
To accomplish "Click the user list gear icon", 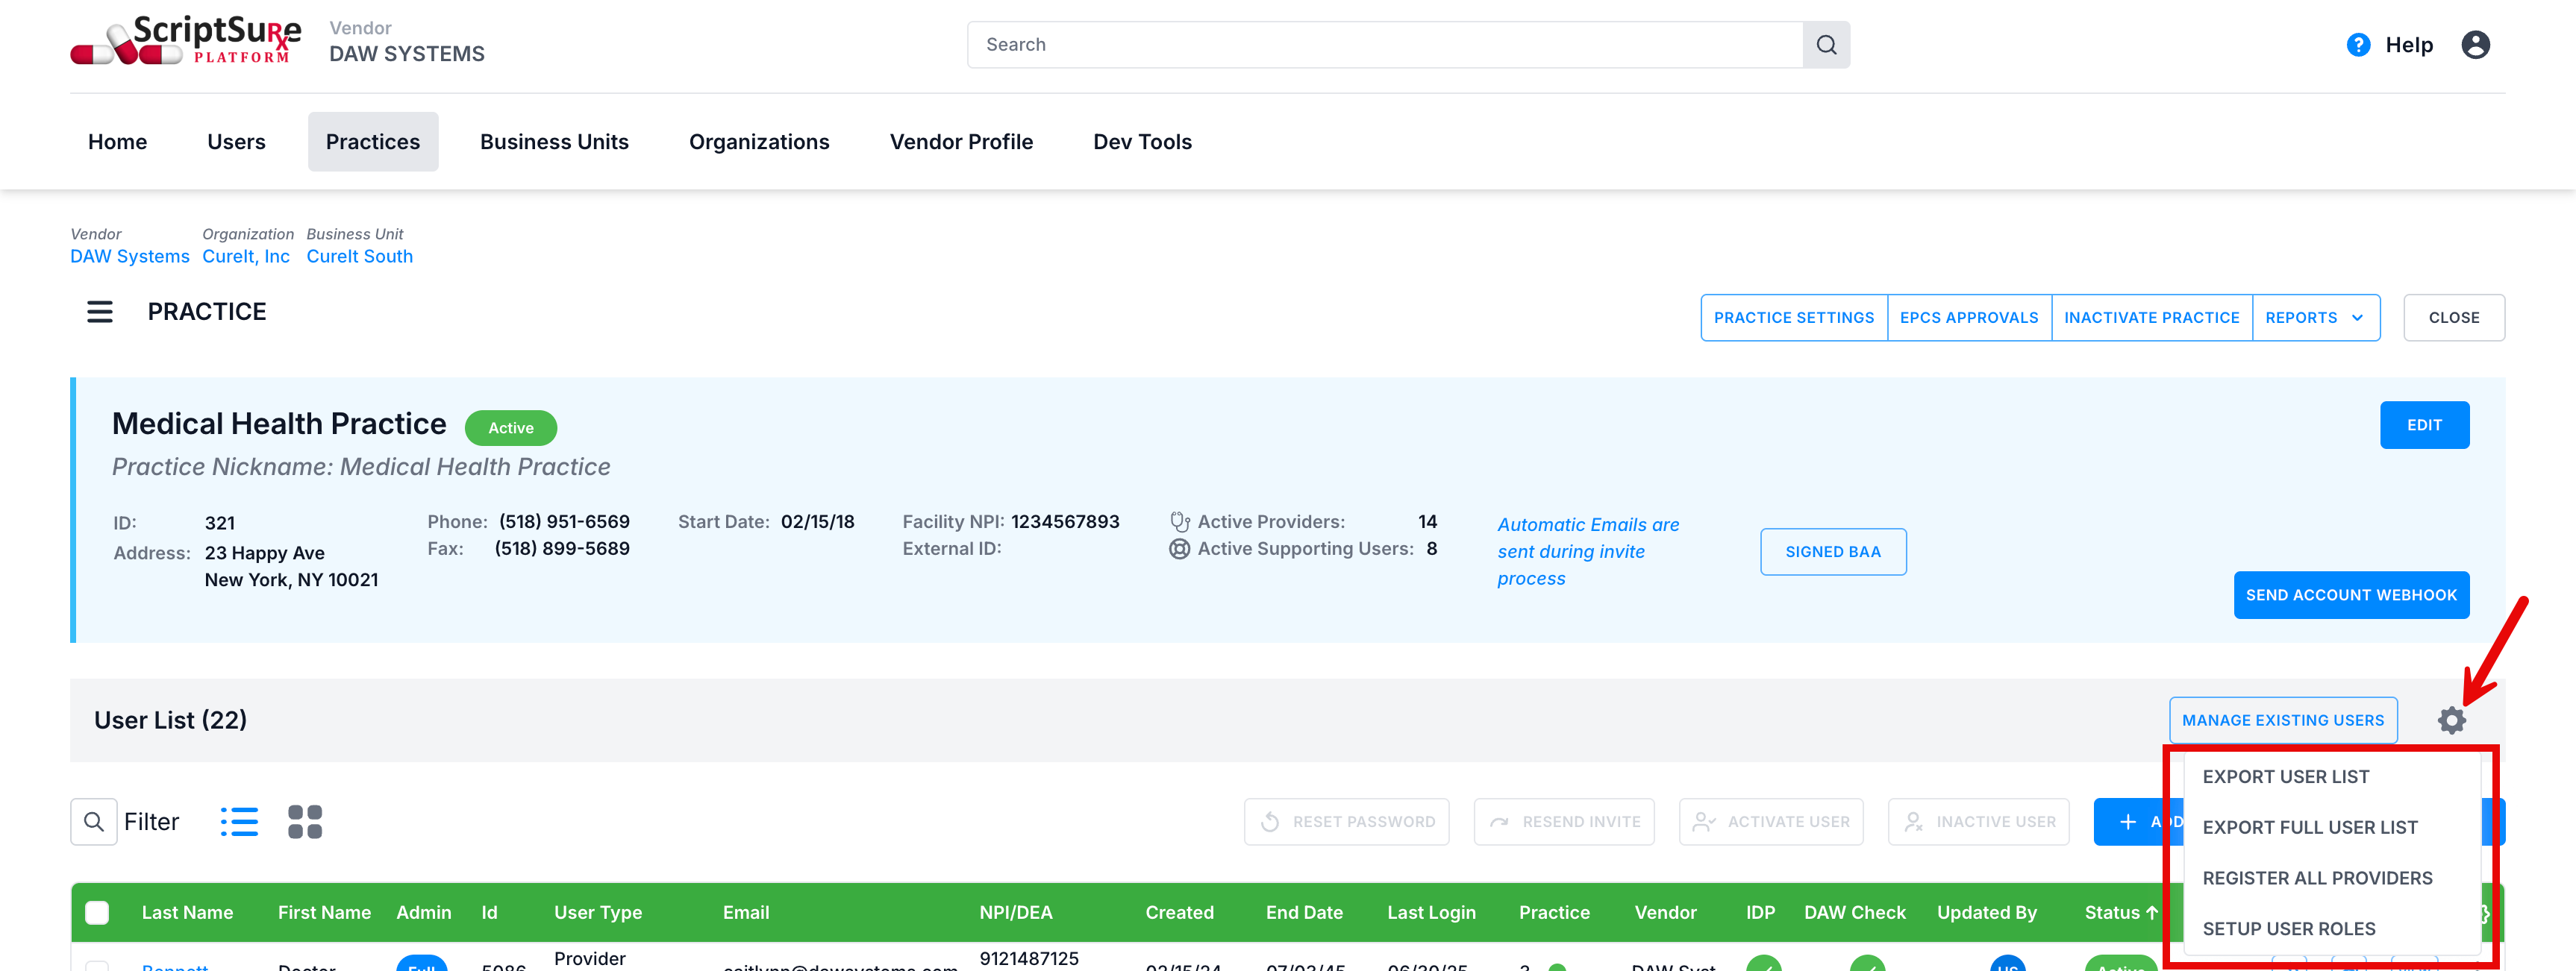I will (x=2450, y=720).
